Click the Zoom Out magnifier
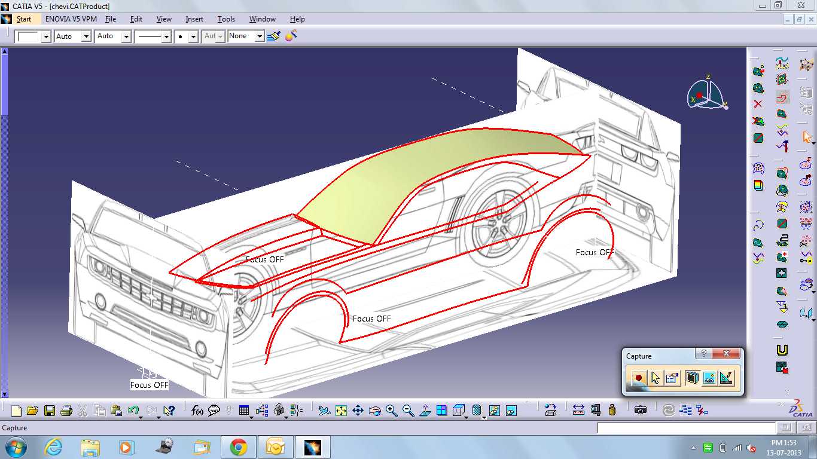This screenshot has height=459, width=817. tap(408, 411)
